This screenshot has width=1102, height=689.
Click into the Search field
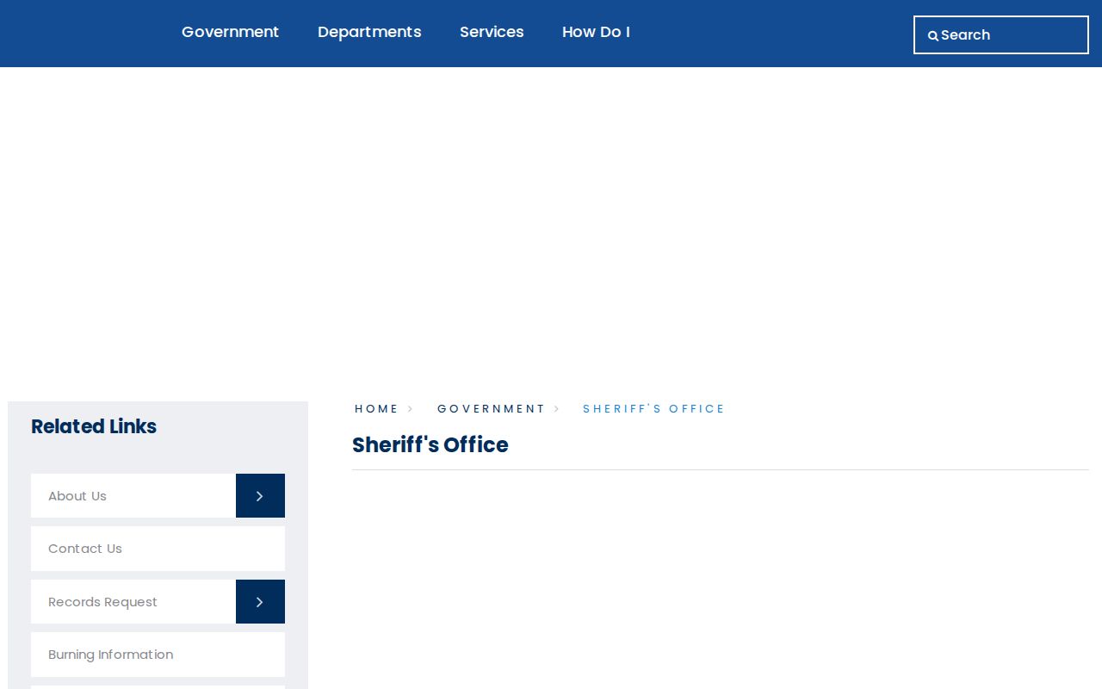tap(1001, 35)
